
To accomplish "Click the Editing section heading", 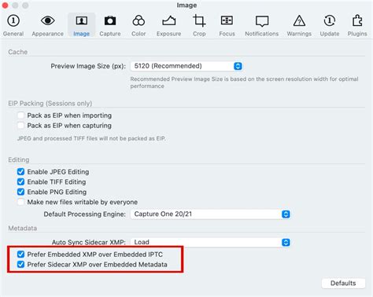I will point(19,159).
